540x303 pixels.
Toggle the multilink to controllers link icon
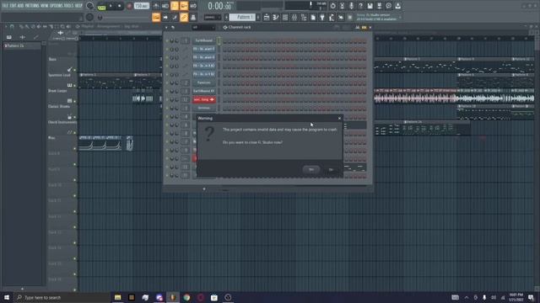(184, 17)
